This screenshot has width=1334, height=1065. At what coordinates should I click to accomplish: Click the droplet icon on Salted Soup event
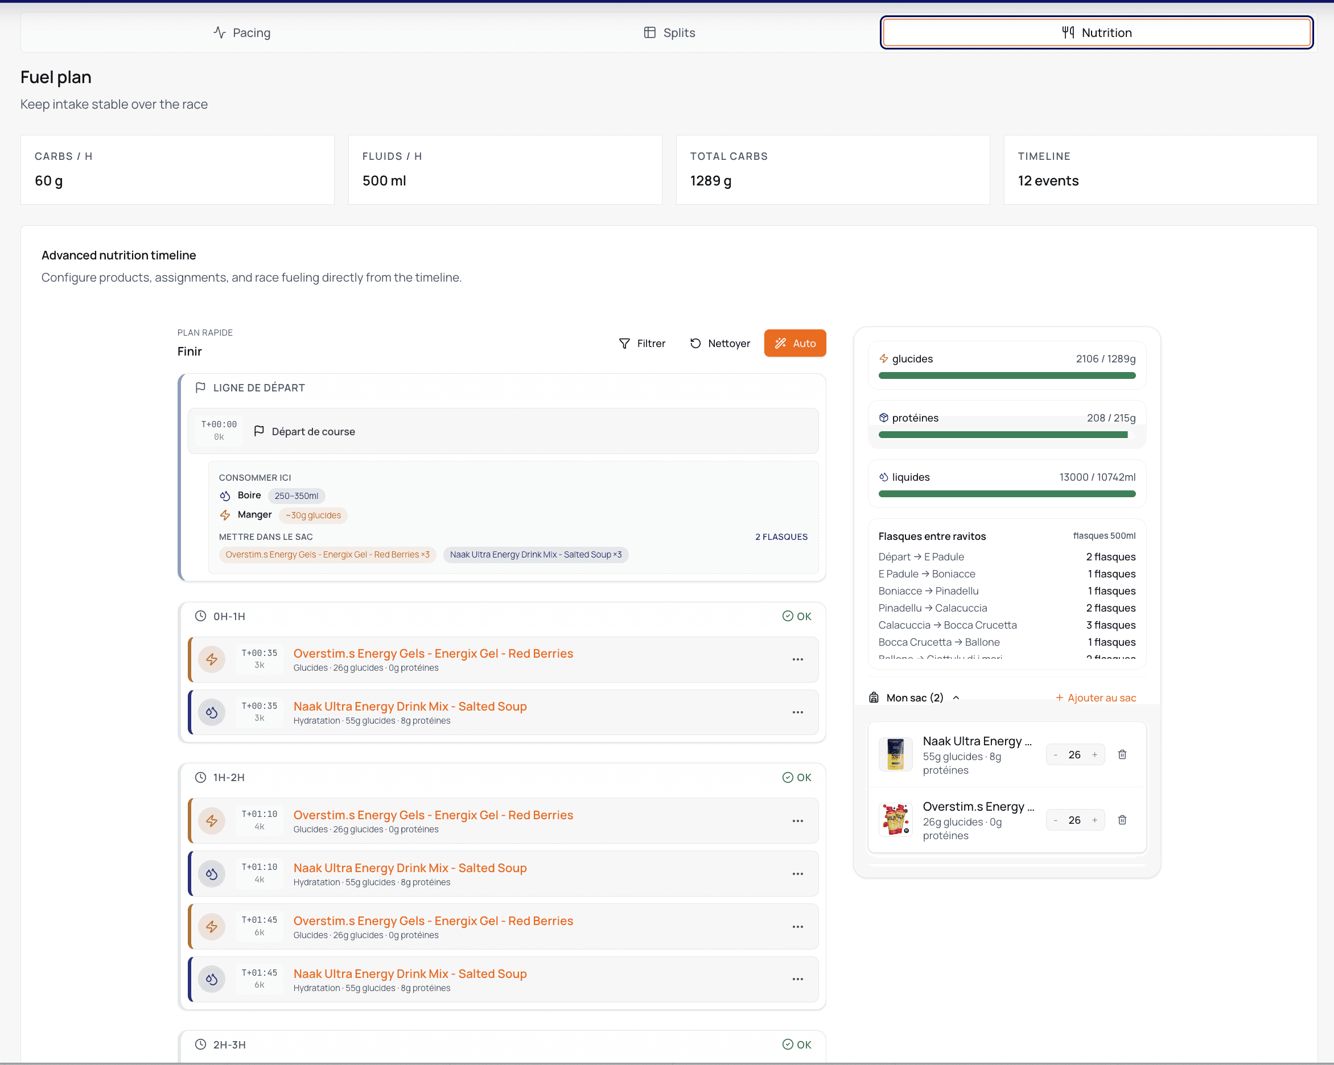tap(212, 712)
